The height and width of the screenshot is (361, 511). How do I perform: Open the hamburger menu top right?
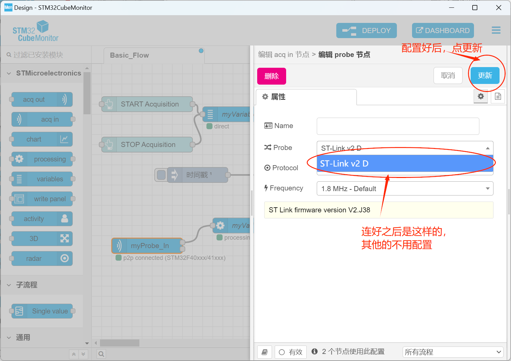[x=496, y=30]
